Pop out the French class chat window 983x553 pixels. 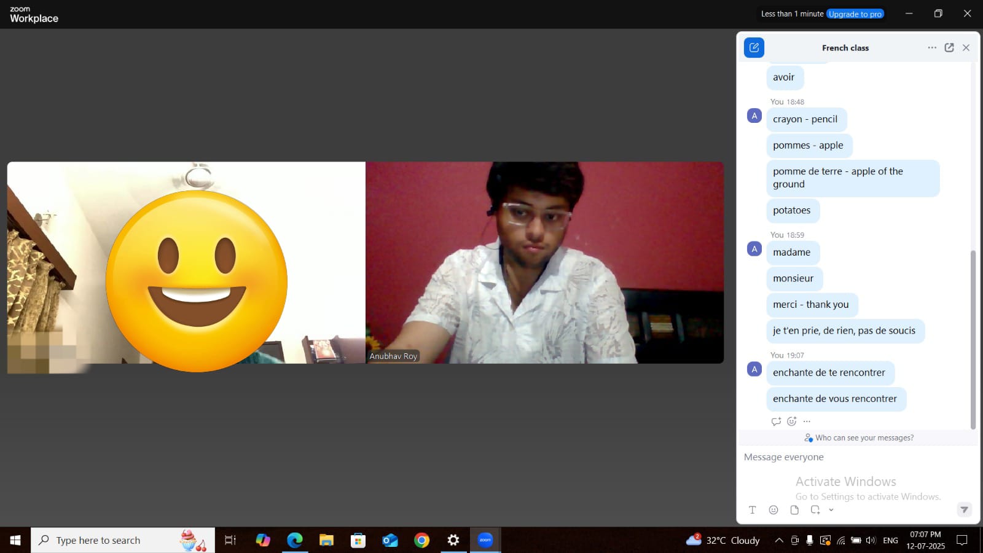click(949, 48)
